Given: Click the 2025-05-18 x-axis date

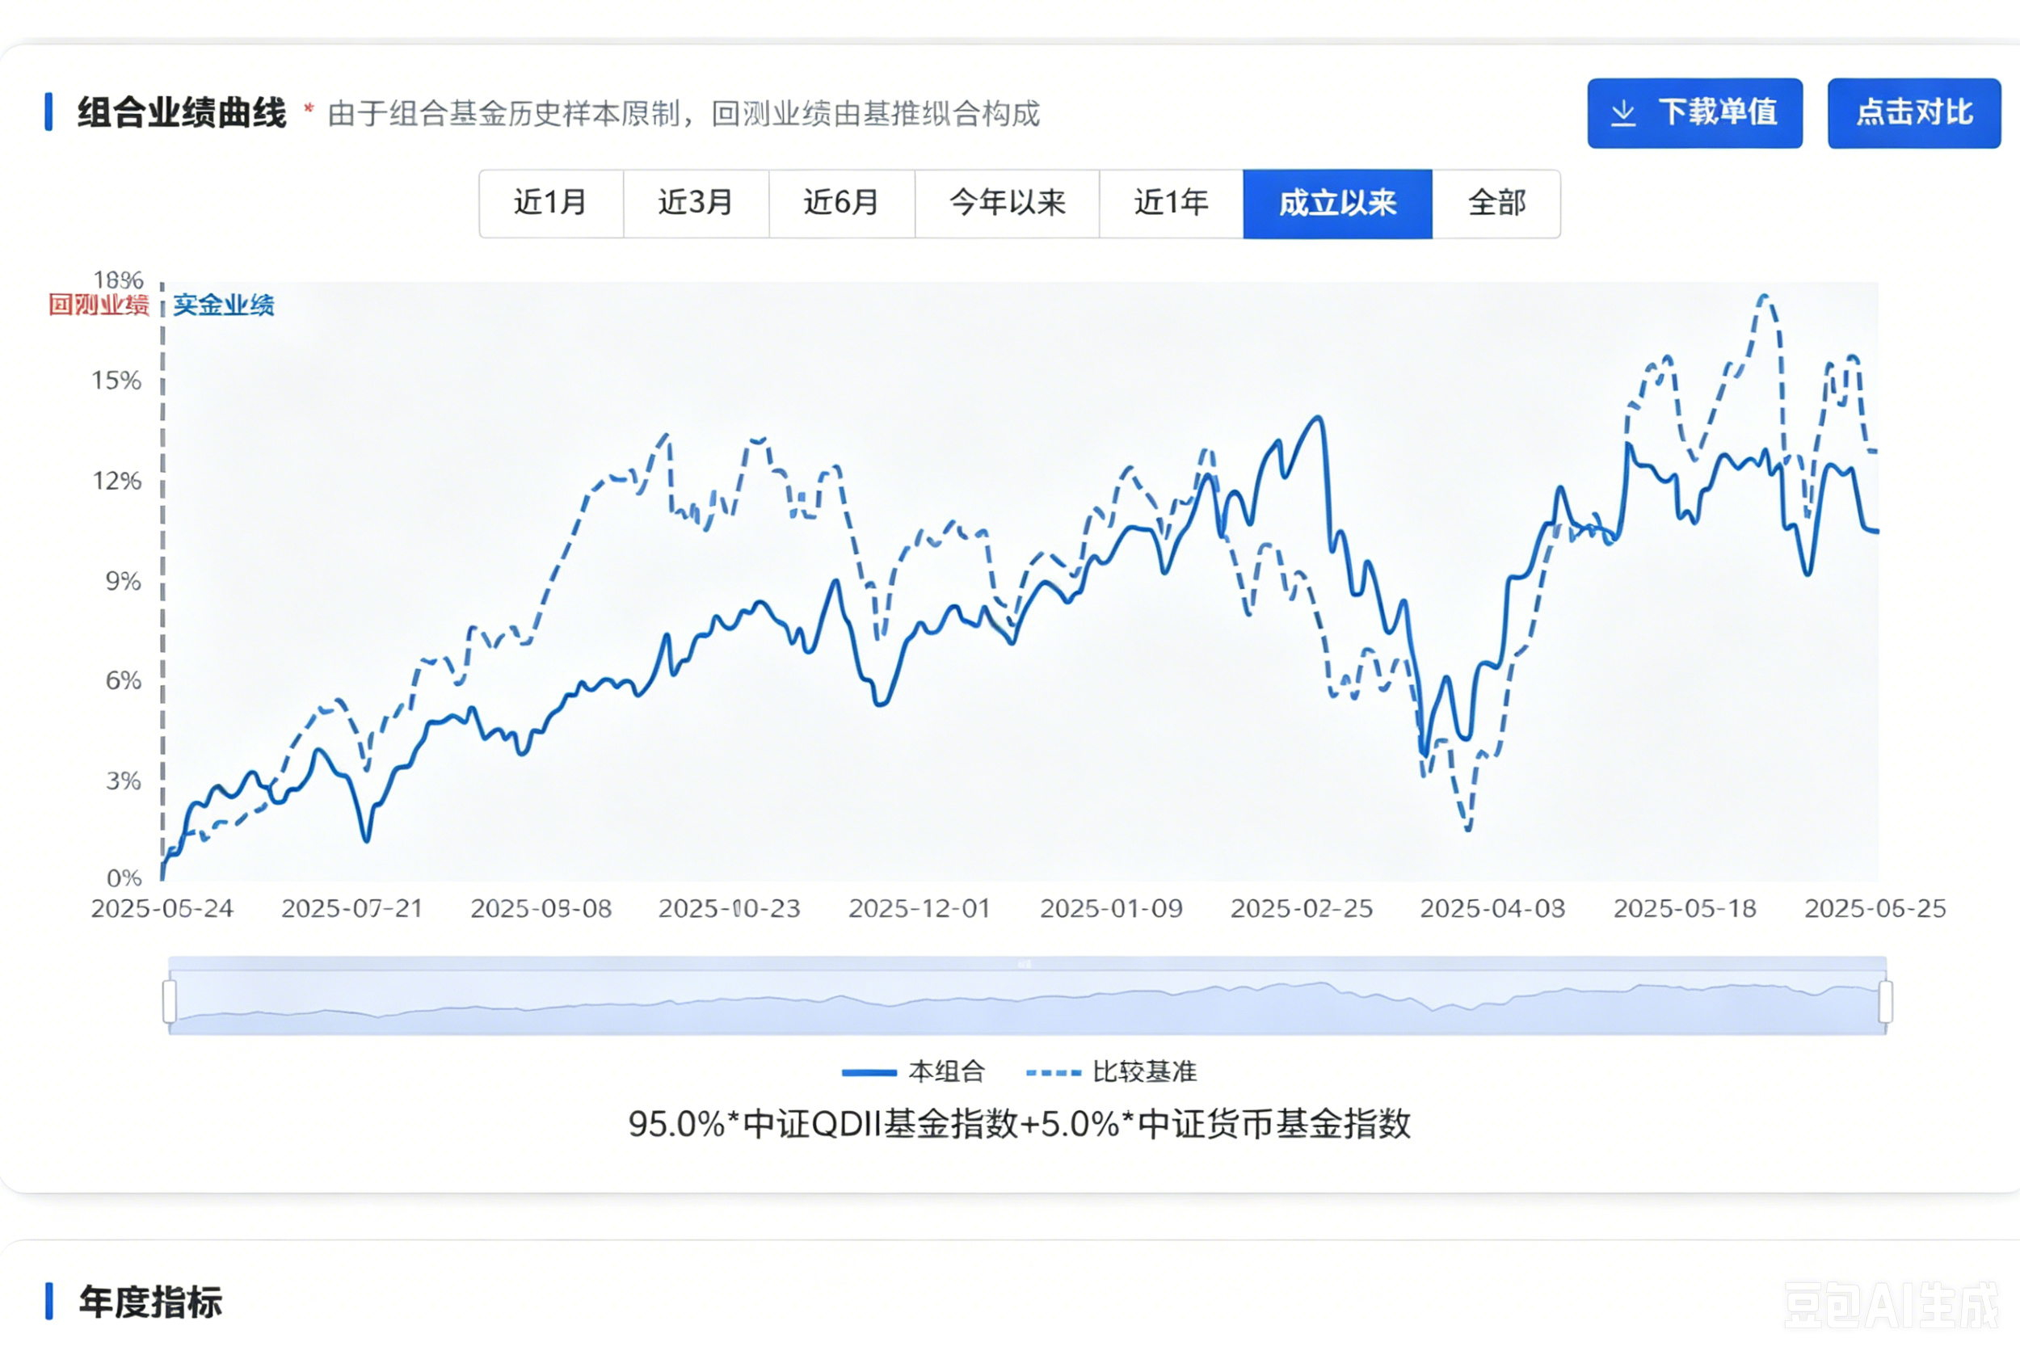Looking at the screenshot, I should pyautogui.click(x=1685, y=909).
